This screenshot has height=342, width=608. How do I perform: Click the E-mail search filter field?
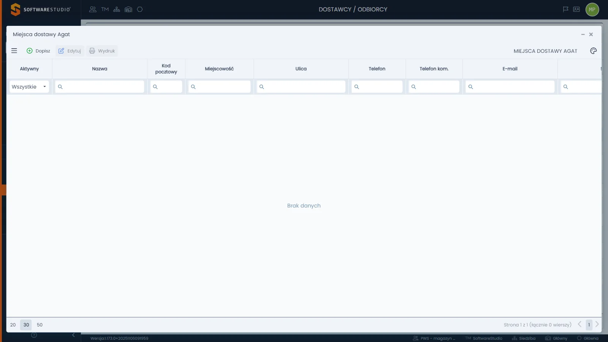pyautogui.click(x=510, y=87)
